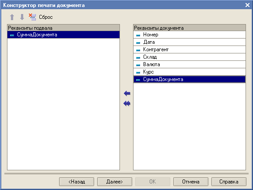
Task: Select Склад in document attributes list
Action: [x=190, y=57]
